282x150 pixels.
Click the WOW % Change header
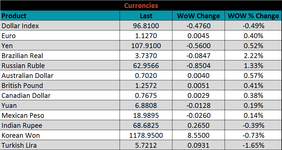(253, 16)
